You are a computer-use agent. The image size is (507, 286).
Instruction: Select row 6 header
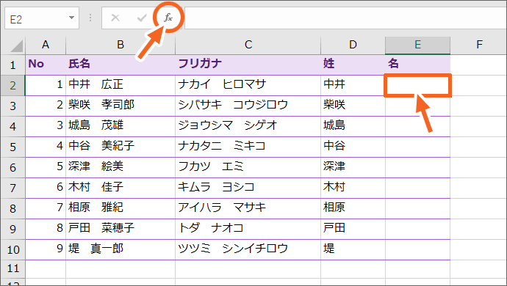[13, 167]
